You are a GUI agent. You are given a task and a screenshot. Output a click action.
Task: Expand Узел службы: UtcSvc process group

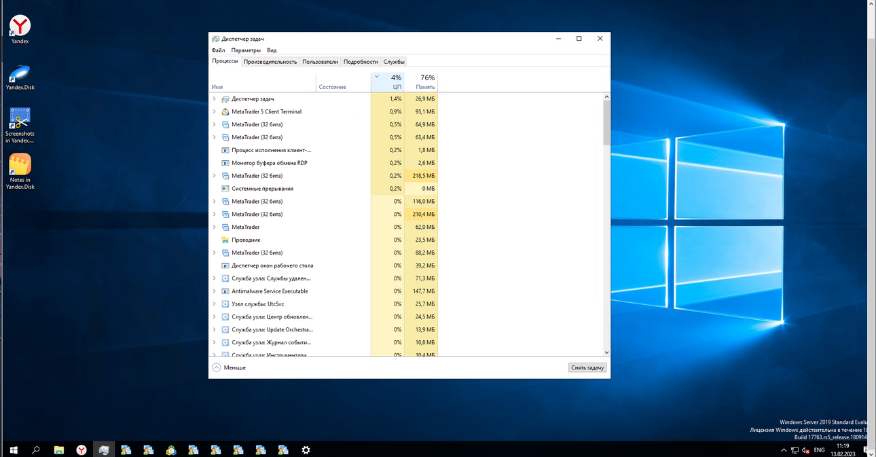click(x=215, y=304)
